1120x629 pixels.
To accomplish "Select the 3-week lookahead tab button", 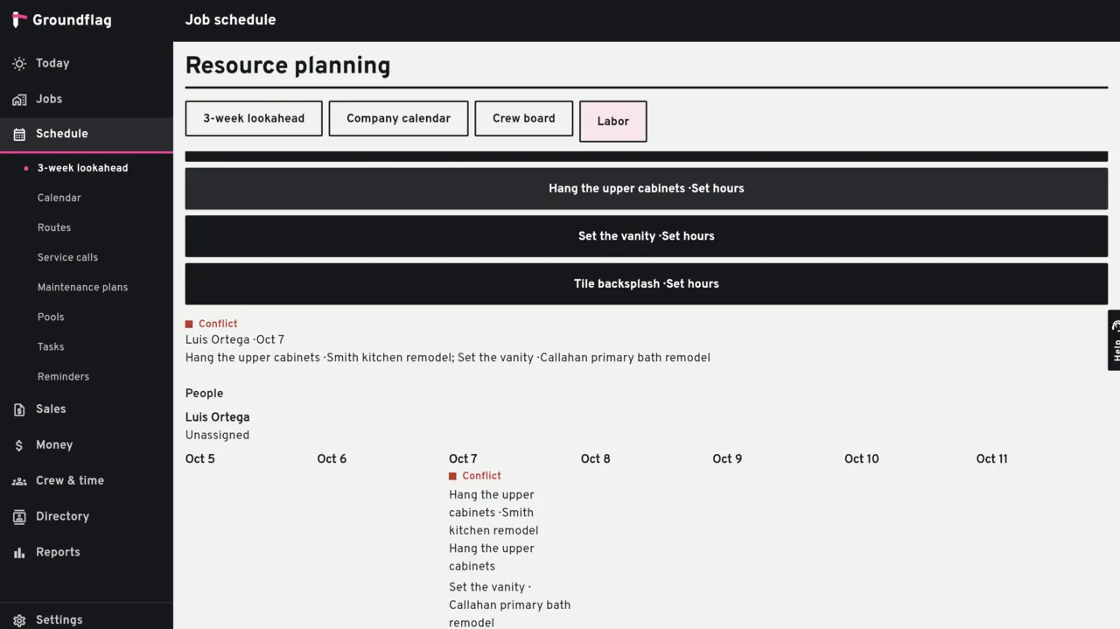I will [254, 118].
